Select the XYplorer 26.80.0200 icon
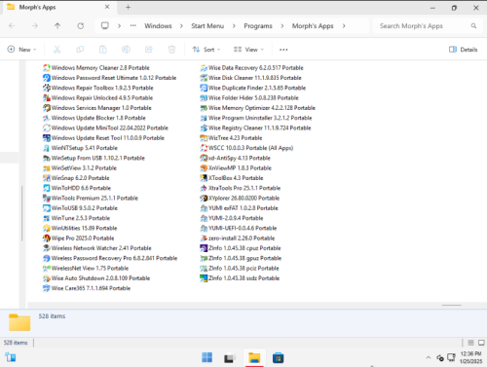The image size is (487, 367). 204,199
